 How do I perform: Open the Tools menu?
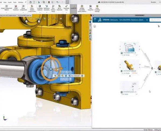(x=15, y=2)
